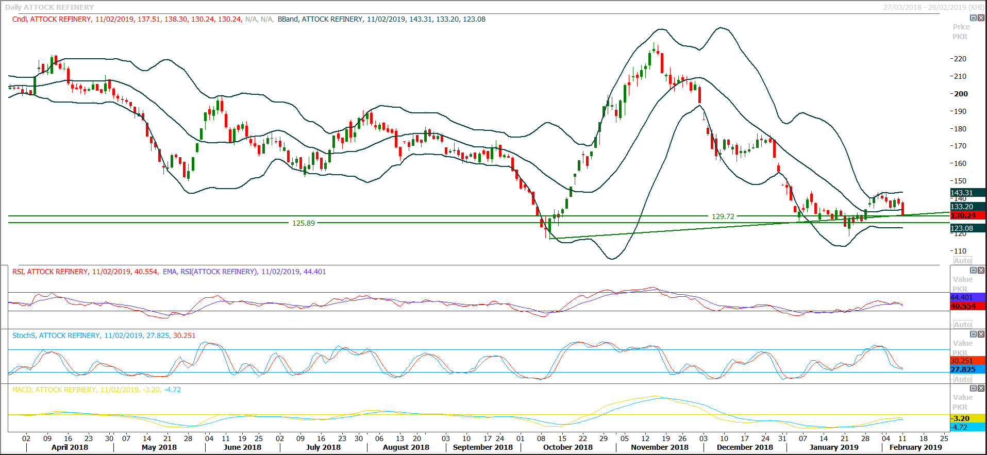Screen dimensions: 987x455
Task: Click the red 130.24 last price tag
Action: [967, 215]
